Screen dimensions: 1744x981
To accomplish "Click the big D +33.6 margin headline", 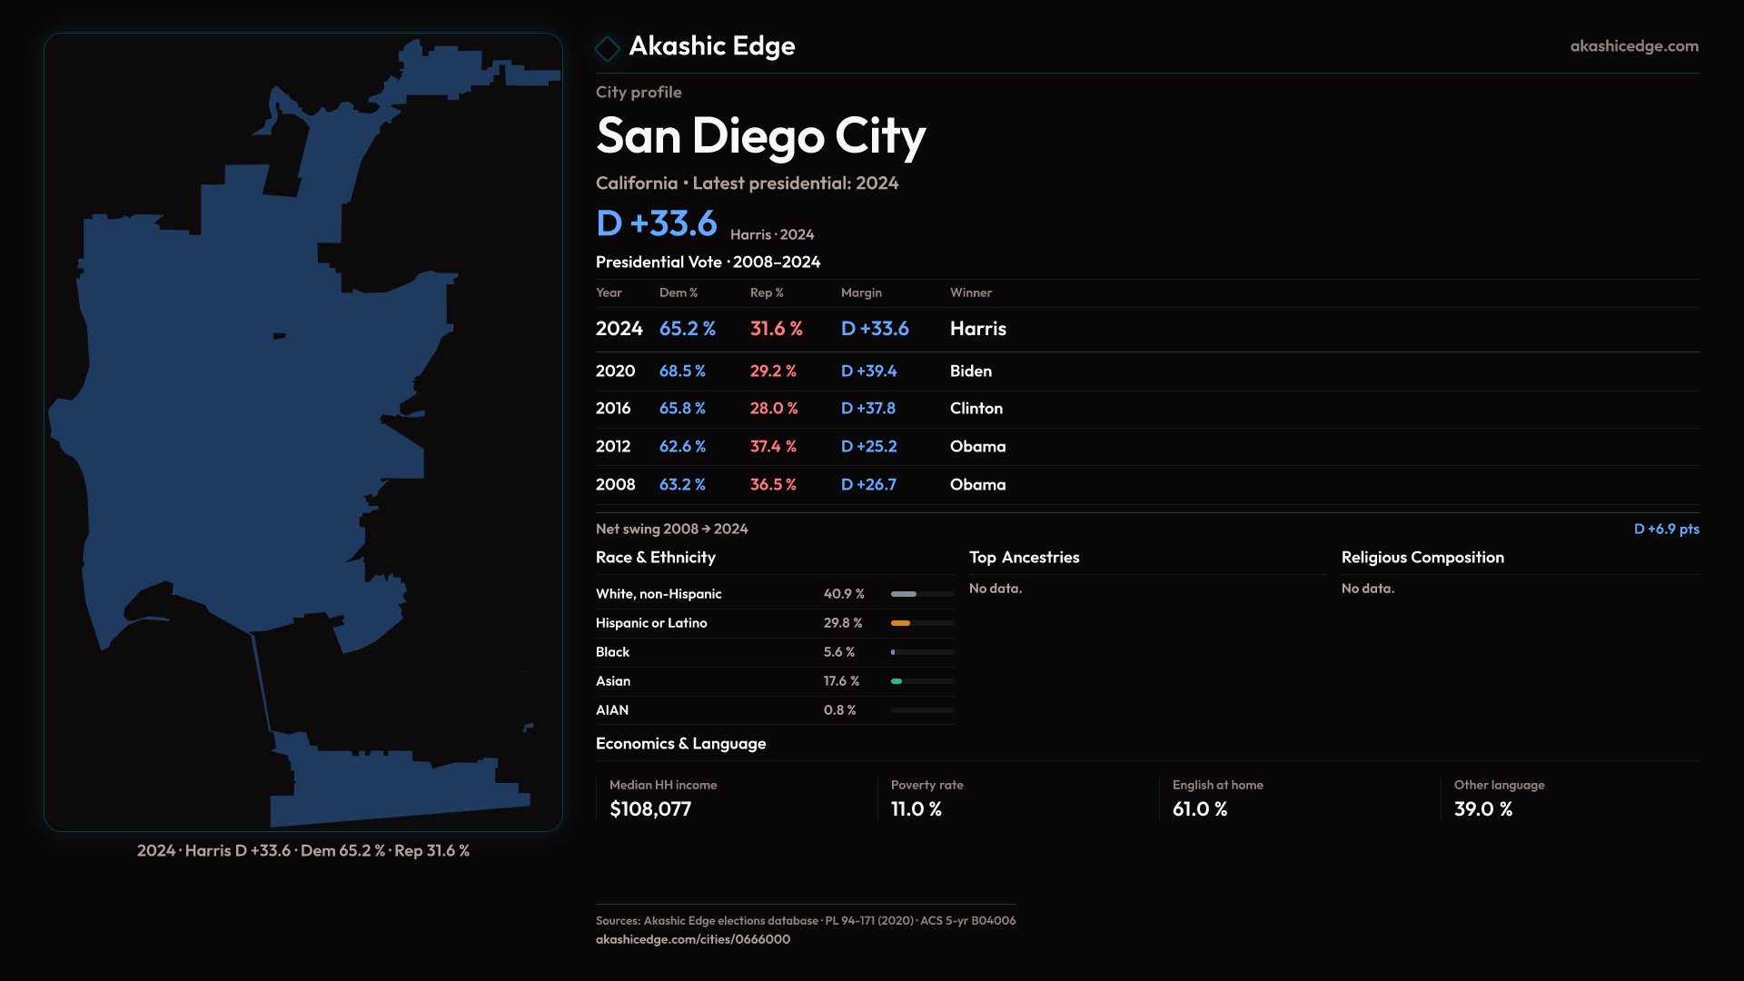I will (657, 223).
